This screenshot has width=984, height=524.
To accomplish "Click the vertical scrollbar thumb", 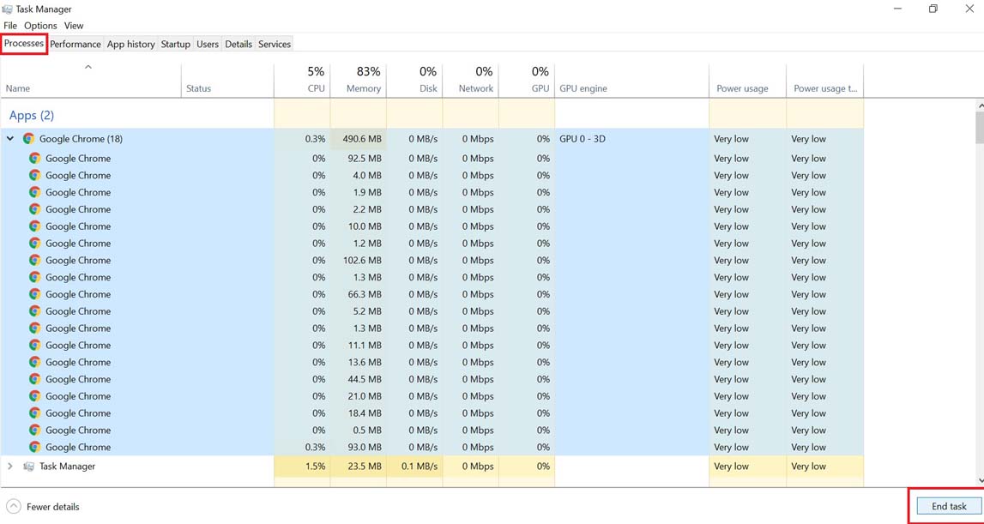I will pyautogui.click(x=980, y=129).
